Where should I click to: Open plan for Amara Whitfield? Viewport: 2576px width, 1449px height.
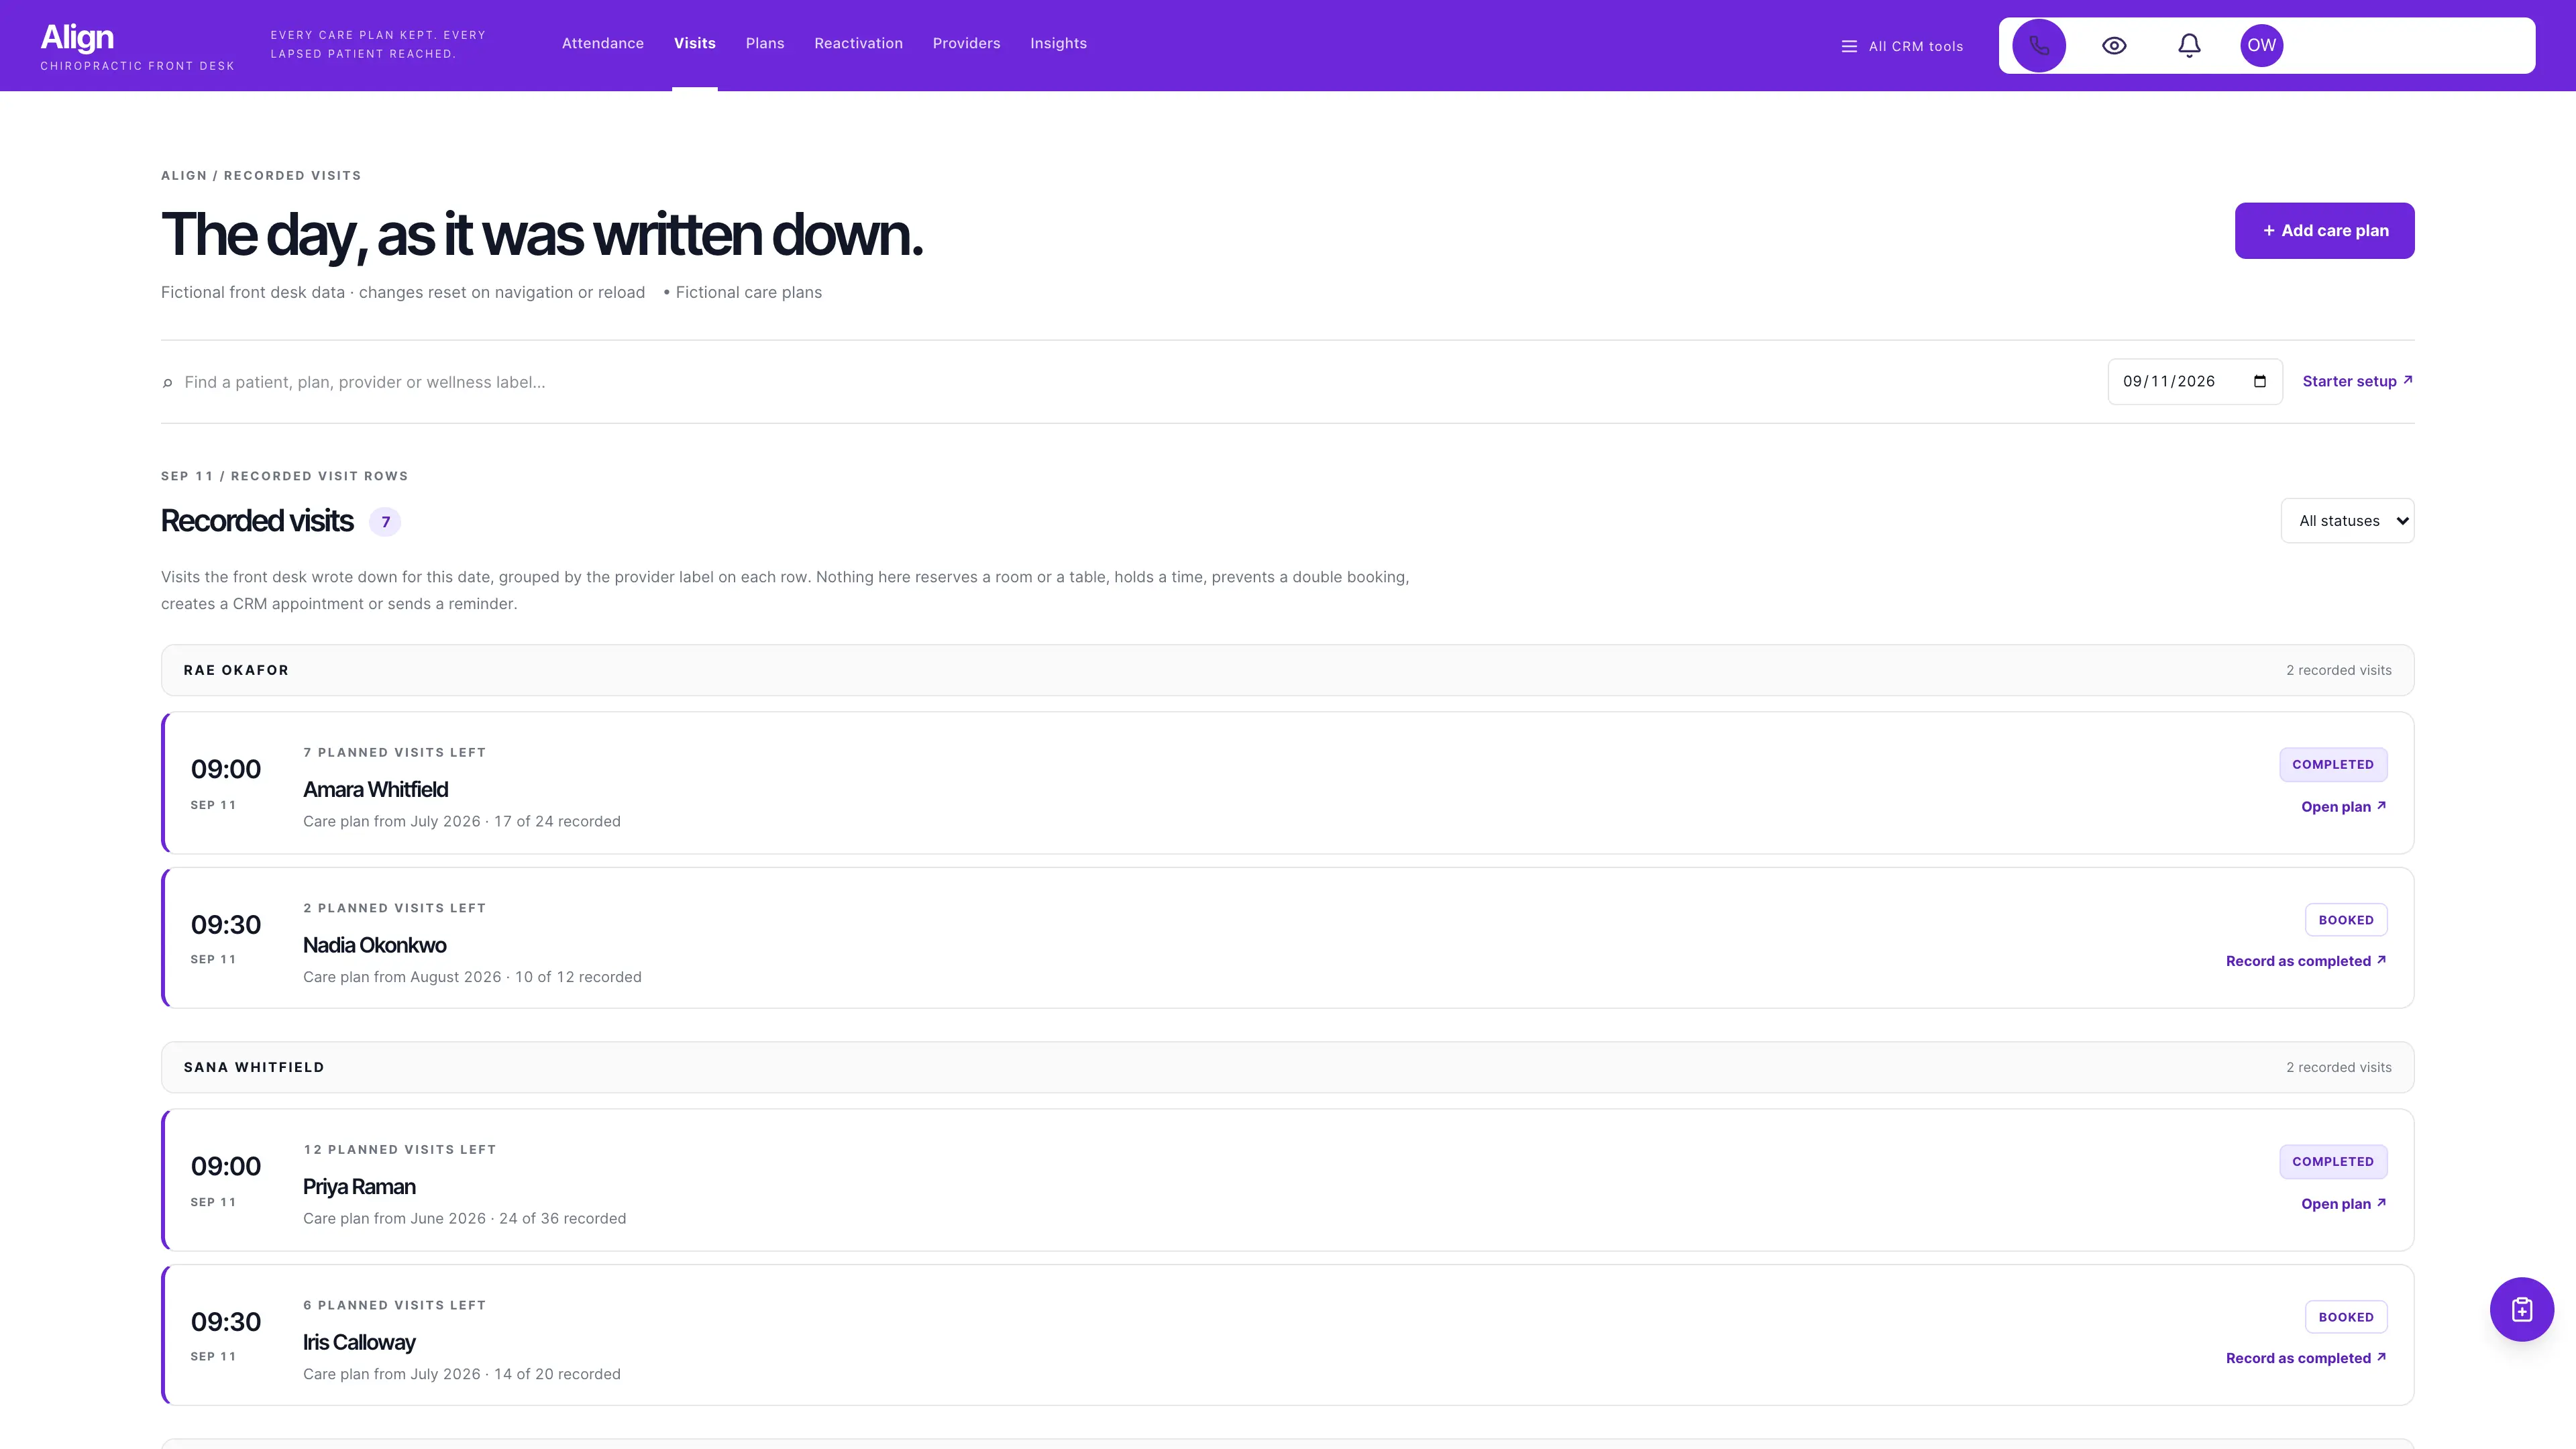[2343, 807]
